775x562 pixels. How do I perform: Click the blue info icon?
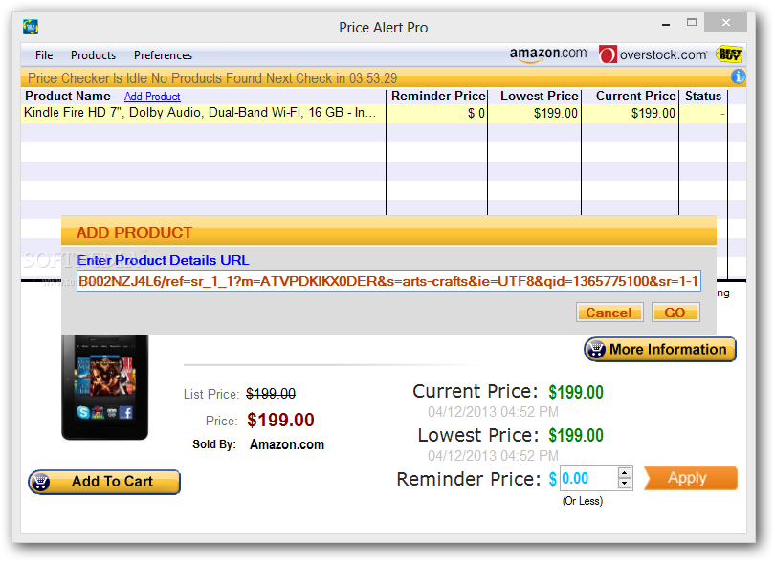738,76
